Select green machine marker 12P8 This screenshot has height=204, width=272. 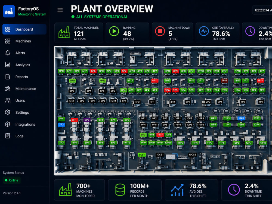click(x=263, y=143)
